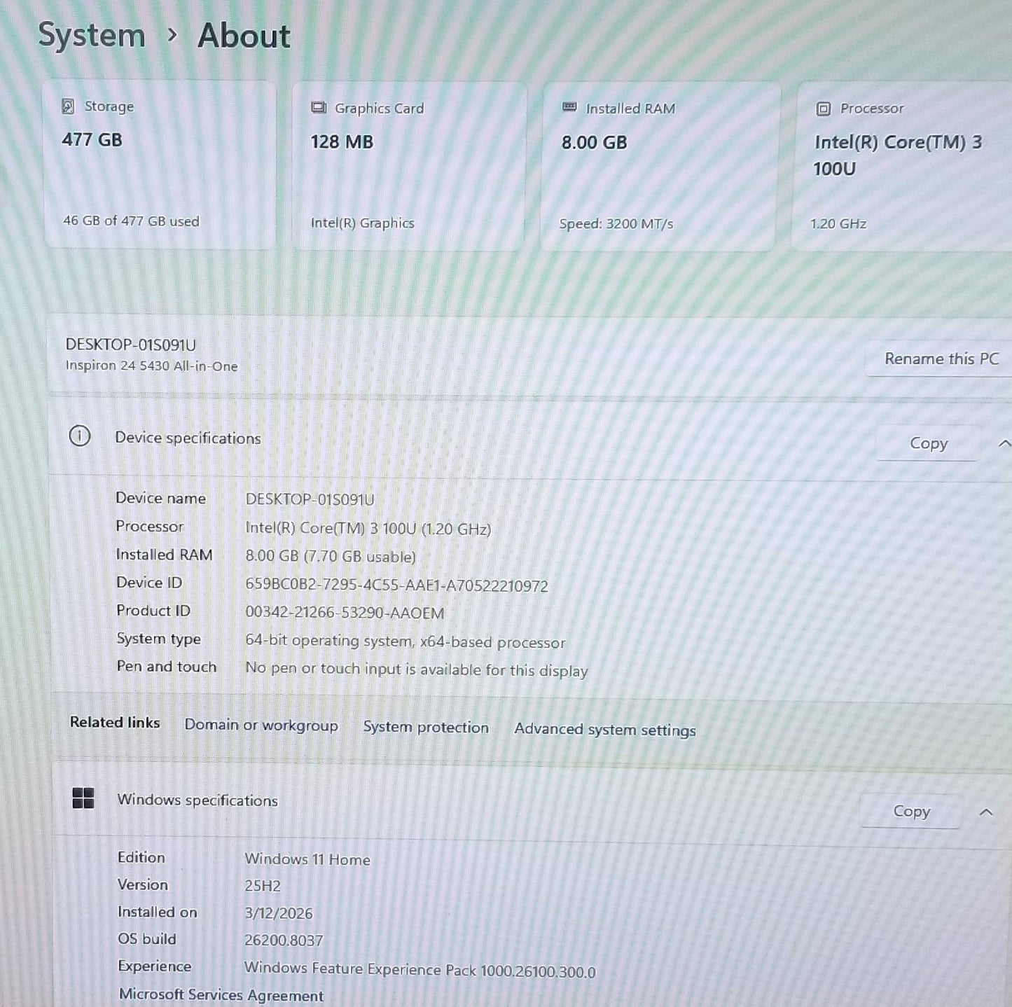1012x1007 pixels.
Task: Open the System breadcrumb menu
Action: (92, 36)
